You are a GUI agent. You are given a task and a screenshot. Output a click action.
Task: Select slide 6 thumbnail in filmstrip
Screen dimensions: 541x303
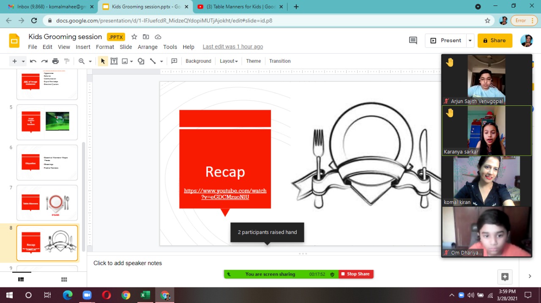tap(47, 162)
